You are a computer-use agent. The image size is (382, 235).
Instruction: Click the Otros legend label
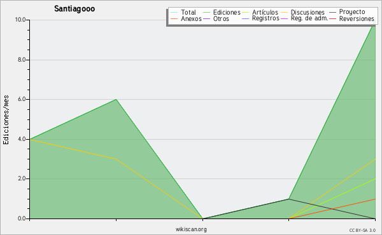click(221, 18)
